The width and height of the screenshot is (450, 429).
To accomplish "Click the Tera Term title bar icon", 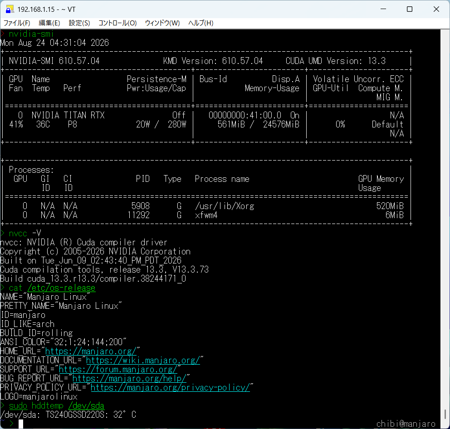I will (x=10, y=9).
